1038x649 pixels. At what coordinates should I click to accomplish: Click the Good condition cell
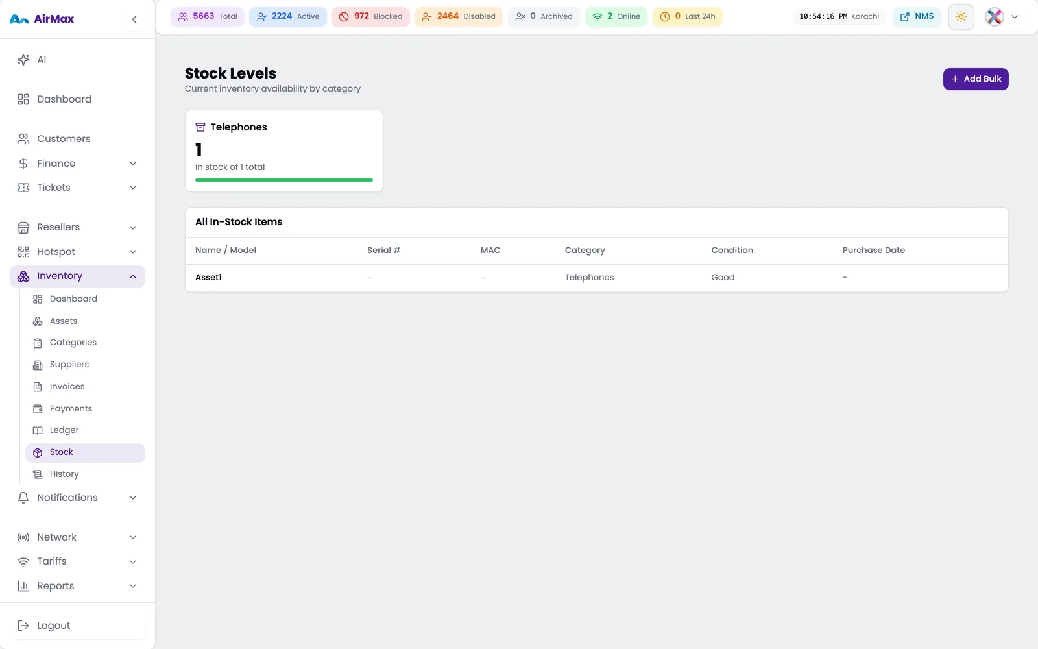click(x=723, y=278)
